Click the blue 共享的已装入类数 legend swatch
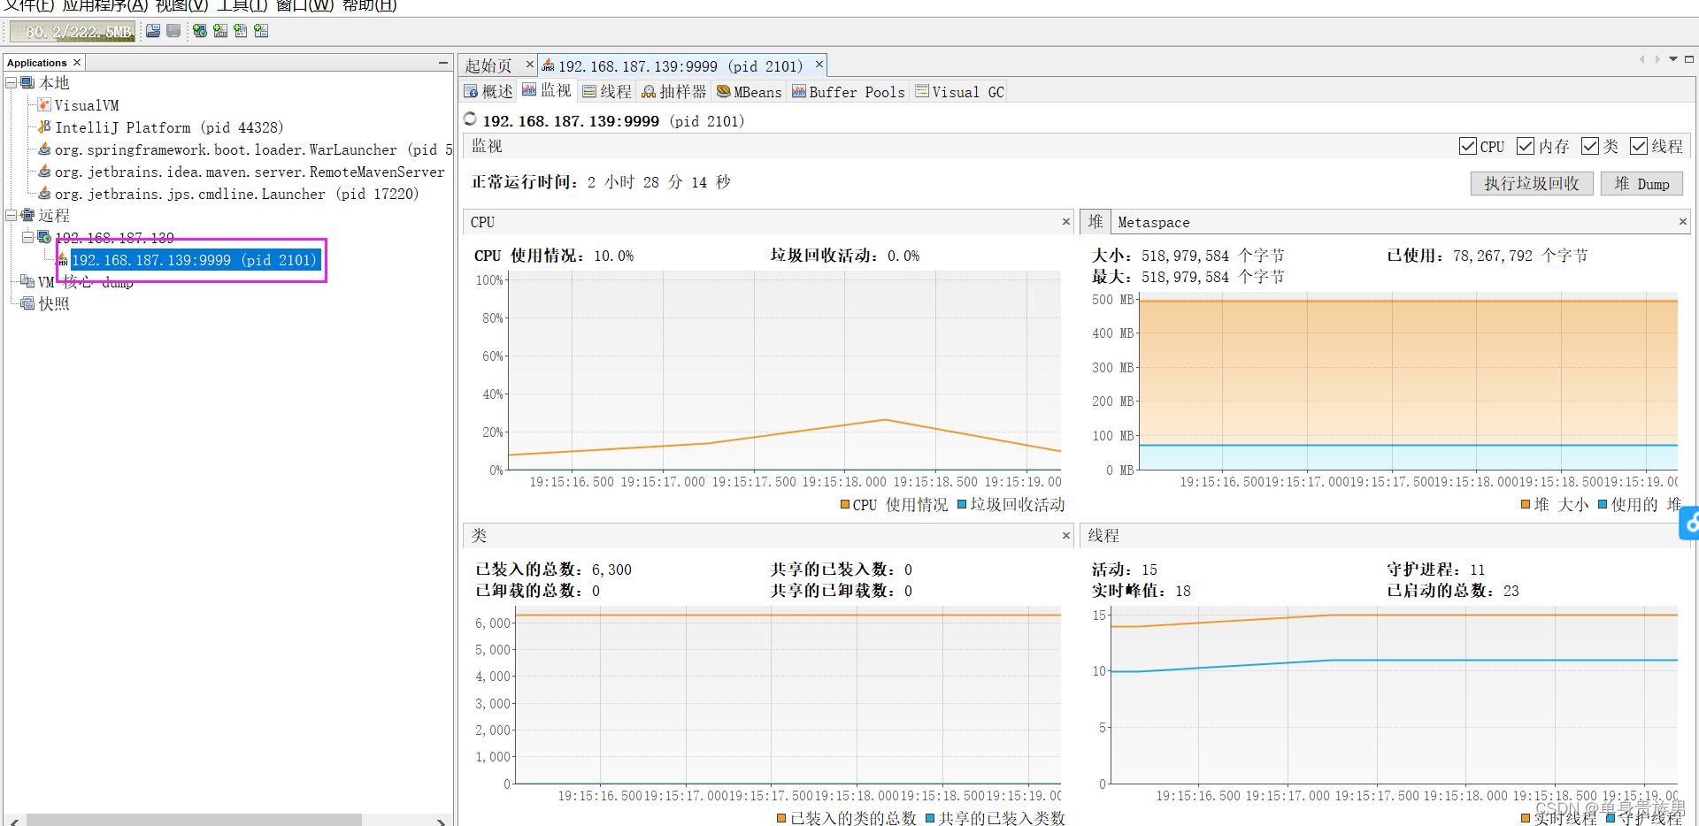The height and width of the screenshot is (826, 1699). point(930,818)
